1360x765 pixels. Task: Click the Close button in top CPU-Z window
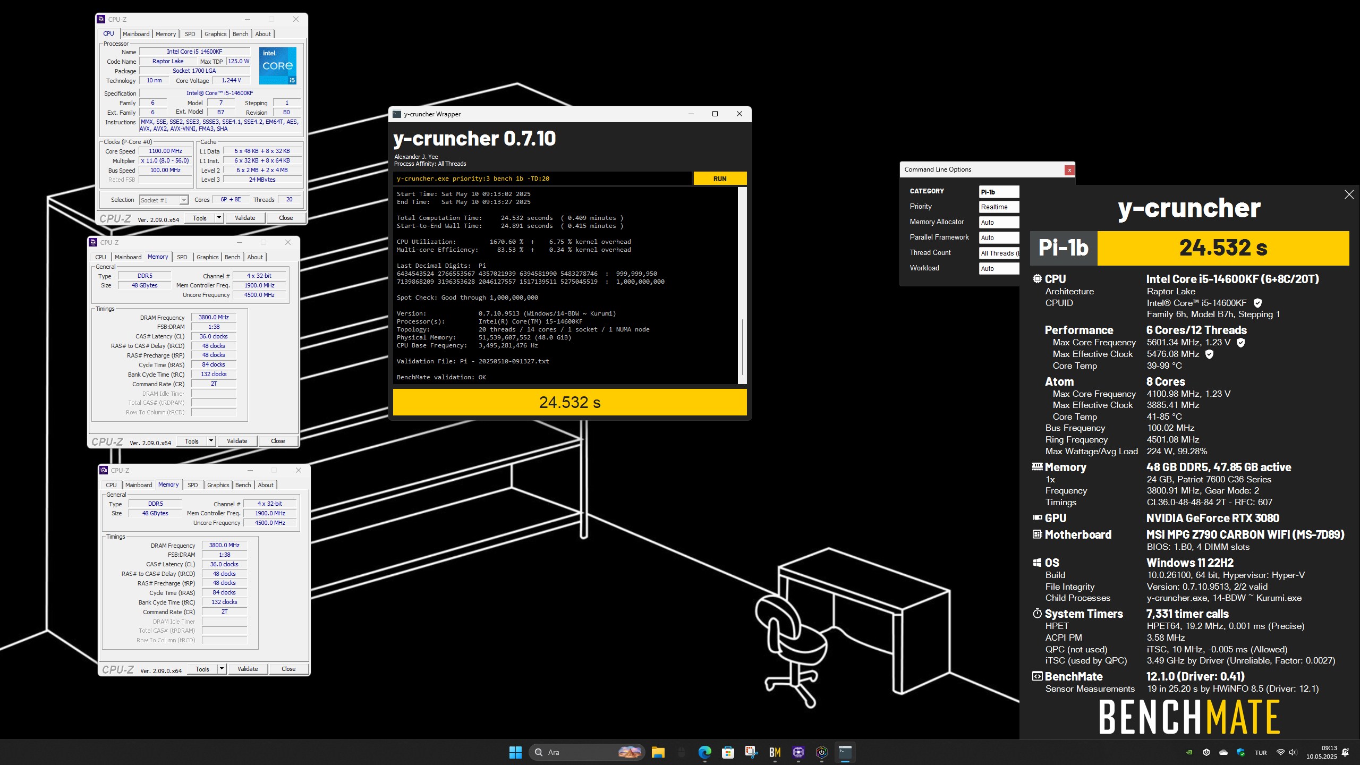(x=286, y=218)
